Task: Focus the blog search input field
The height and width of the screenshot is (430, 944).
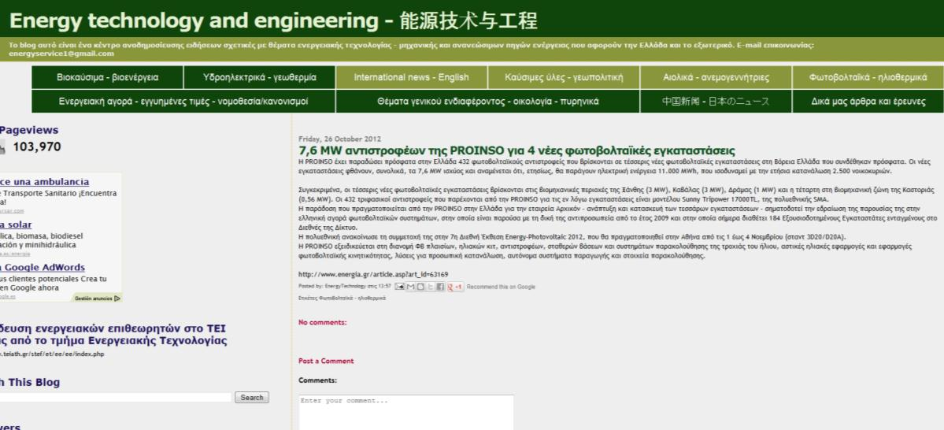Action: click(114, 398)
